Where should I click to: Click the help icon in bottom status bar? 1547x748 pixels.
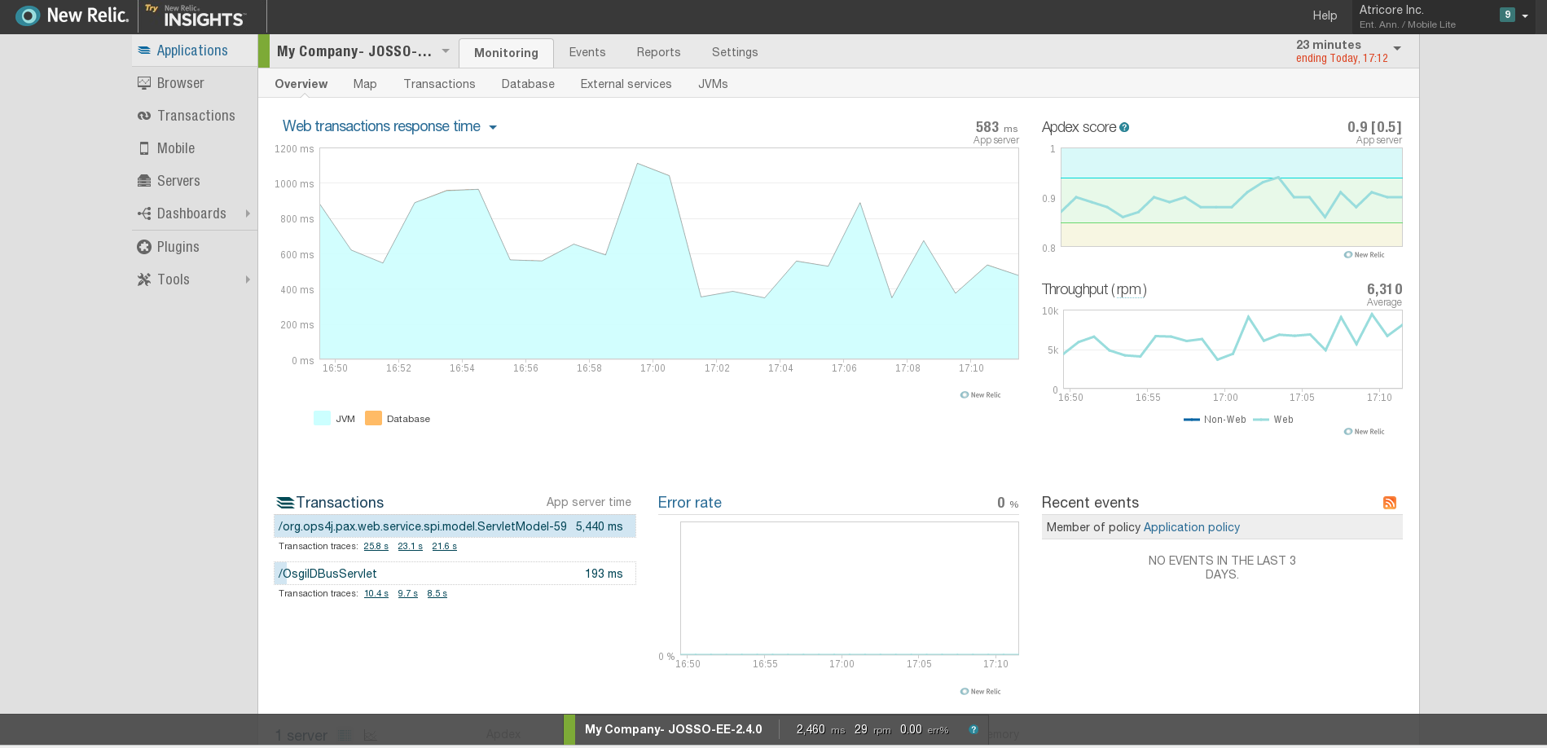[973, 729]
